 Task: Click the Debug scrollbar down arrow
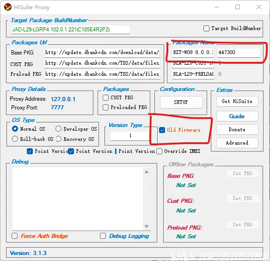[x=147, y=226]
